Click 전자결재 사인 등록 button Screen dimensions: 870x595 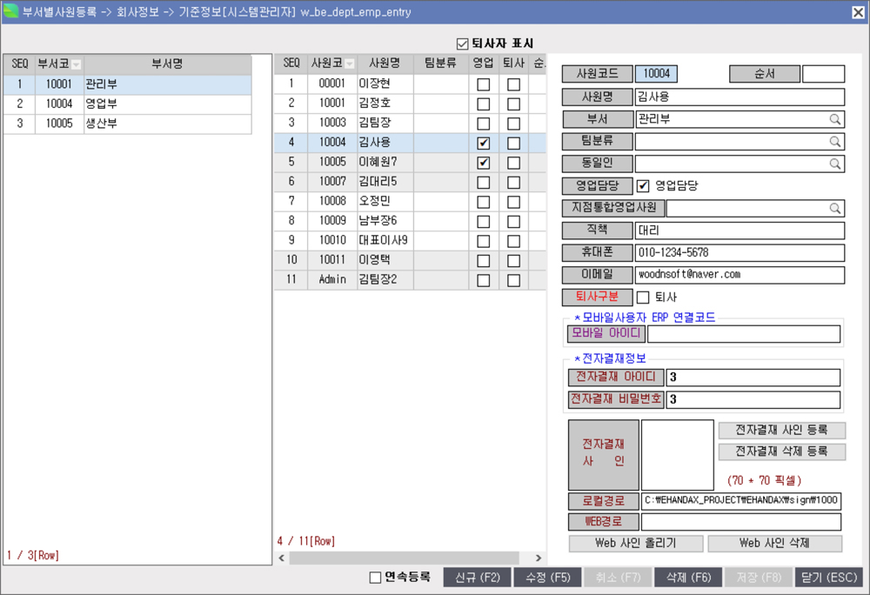(x=782, y=431)
